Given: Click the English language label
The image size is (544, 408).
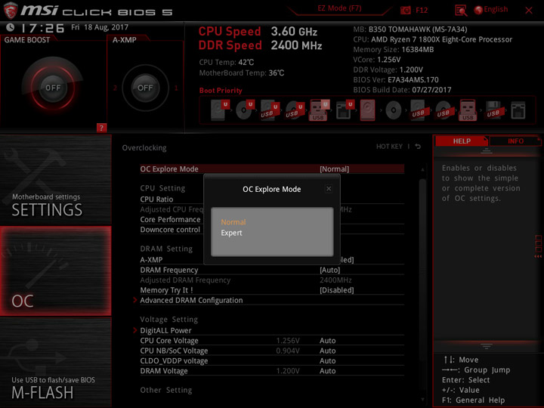Looking at the screenshot, I should click(496, 9).
